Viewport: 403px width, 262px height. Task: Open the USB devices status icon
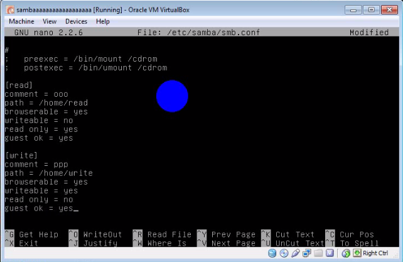tap(296, 253)
